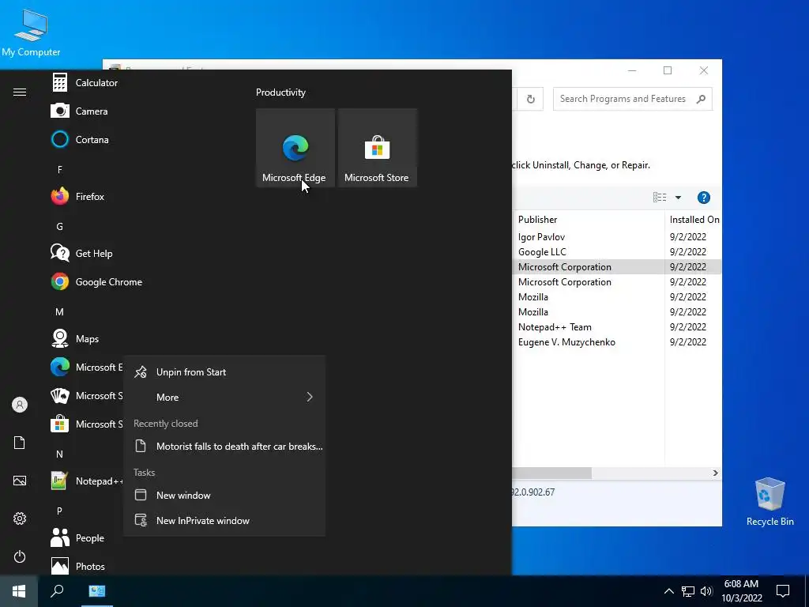Screen dimensions: 809x607
Task: Click the Installed On column header
Action: (x=694, y=220)
